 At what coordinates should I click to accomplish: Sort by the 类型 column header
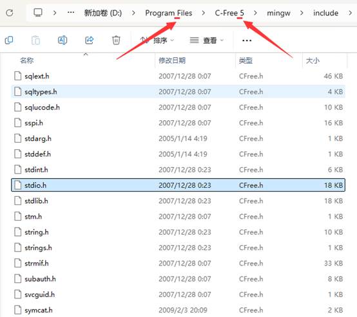[x=246, y=60]
